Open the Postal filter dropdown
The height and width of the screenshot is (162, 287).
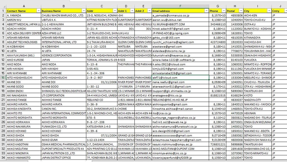point(241,11)
